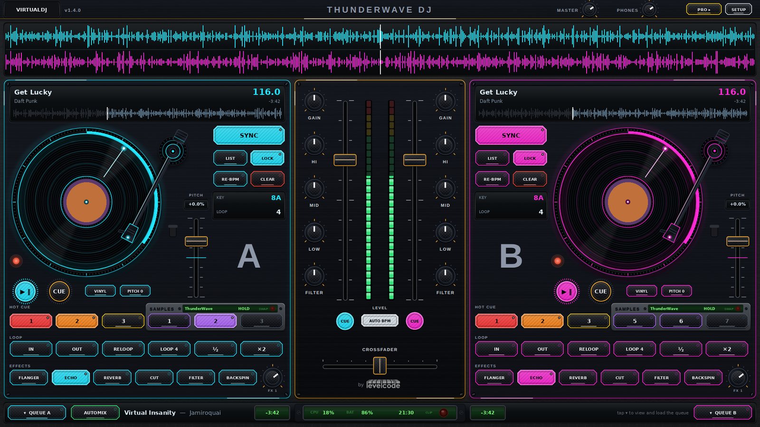Open deck A LIST browser

[x=230, y=158]
